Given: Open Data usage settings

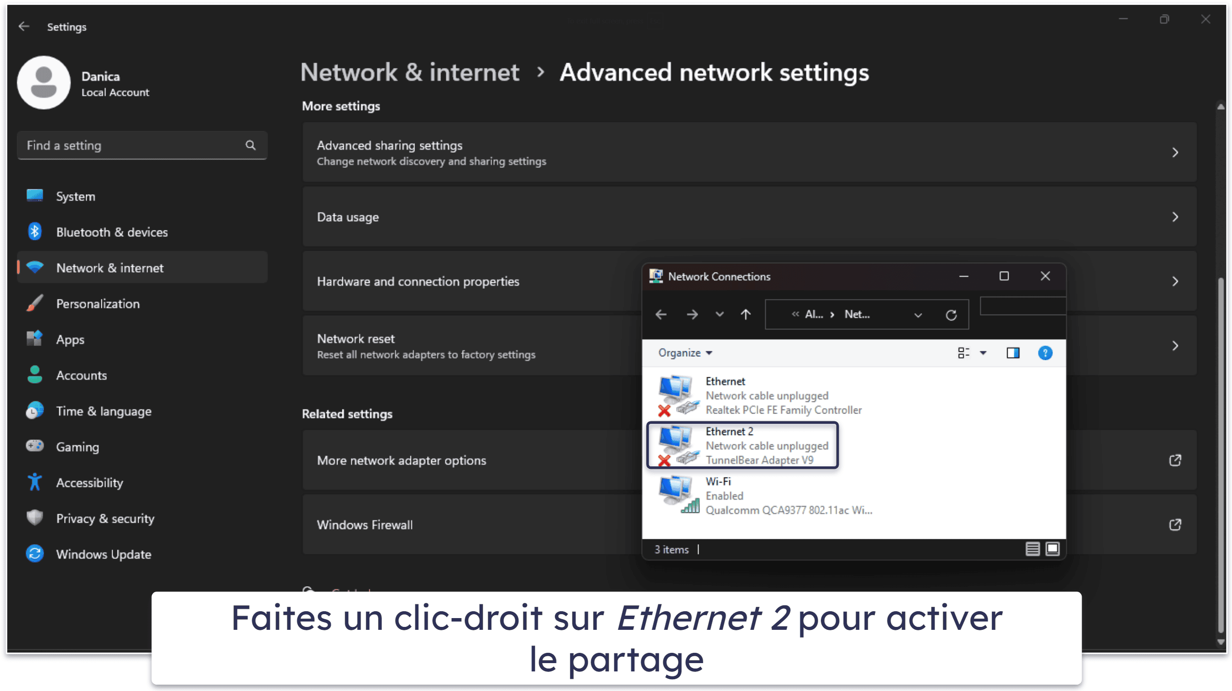Looking at the screenshot, I should click(x=748, y=216).
